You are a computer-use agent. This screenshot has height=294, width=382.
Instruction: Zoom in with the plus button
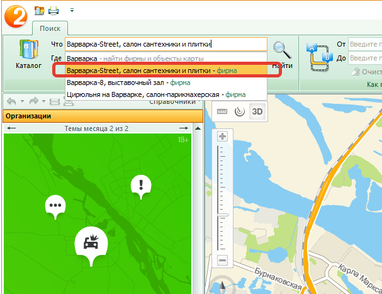pos(222,136)
